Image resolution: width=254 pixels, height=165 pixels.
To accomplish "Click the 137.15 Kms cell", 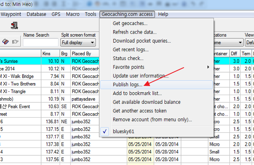I will (50, 129).
